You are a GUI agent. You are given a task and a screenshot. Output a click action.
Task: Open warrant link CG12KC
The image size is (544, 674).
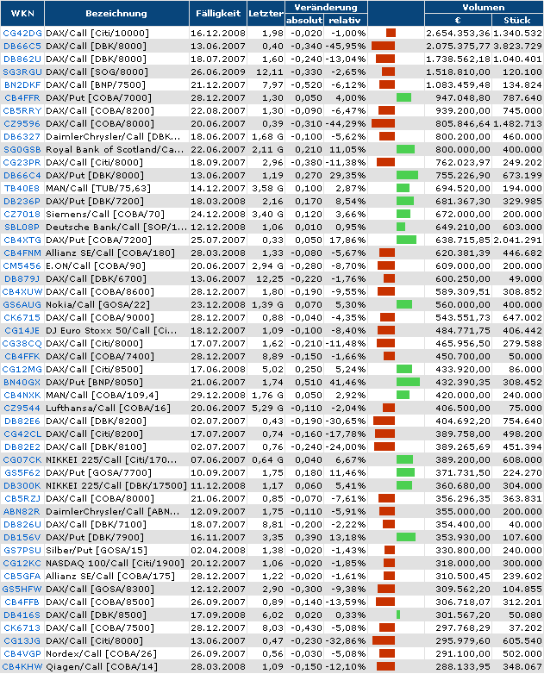(22, 563)
